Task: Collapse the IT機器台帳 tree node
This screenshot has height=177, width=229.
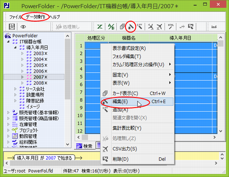Action: click(8, 41)
